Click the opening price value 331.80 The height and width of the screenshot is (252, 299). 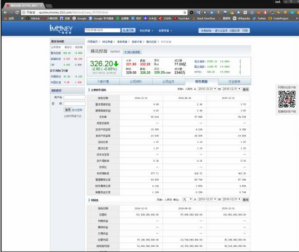(x=131, y=64)
